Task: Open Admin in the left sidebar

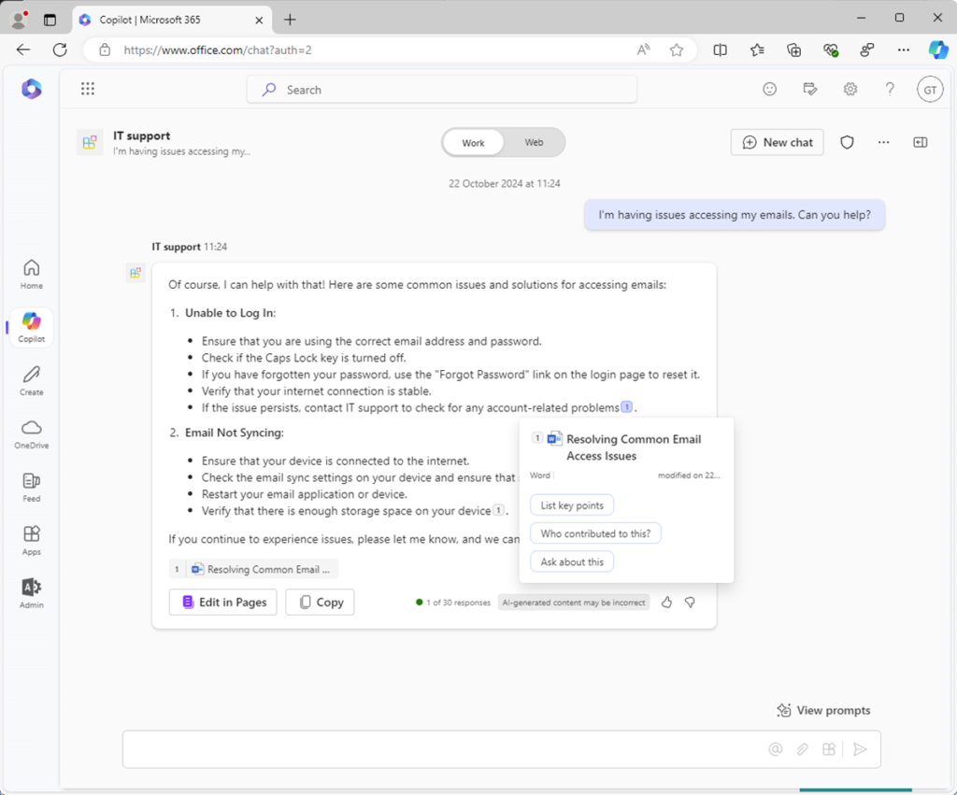Action: click(32, 593)
